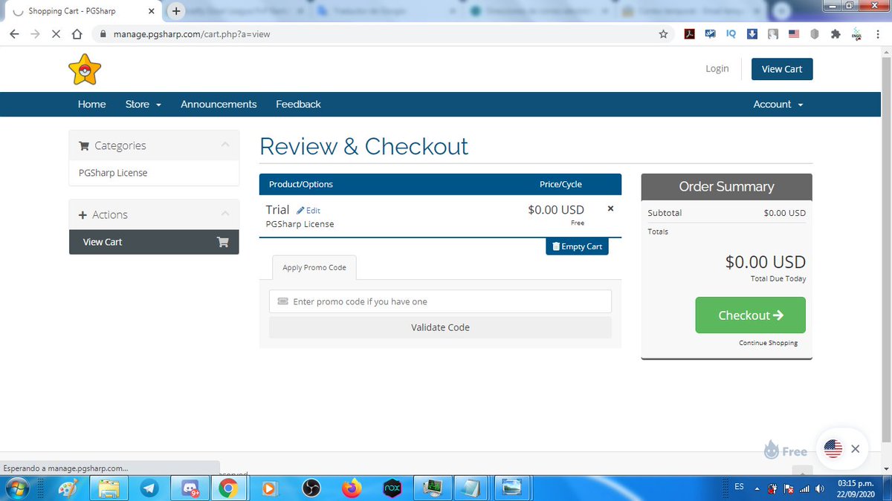Close the language flag widget
This screenshot has width=892, height=501.
(855, 449)
